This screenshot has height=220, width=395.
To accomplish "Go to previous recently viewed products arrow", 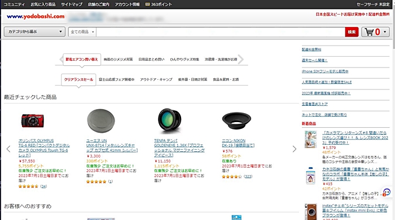I will tap(8, 149).
